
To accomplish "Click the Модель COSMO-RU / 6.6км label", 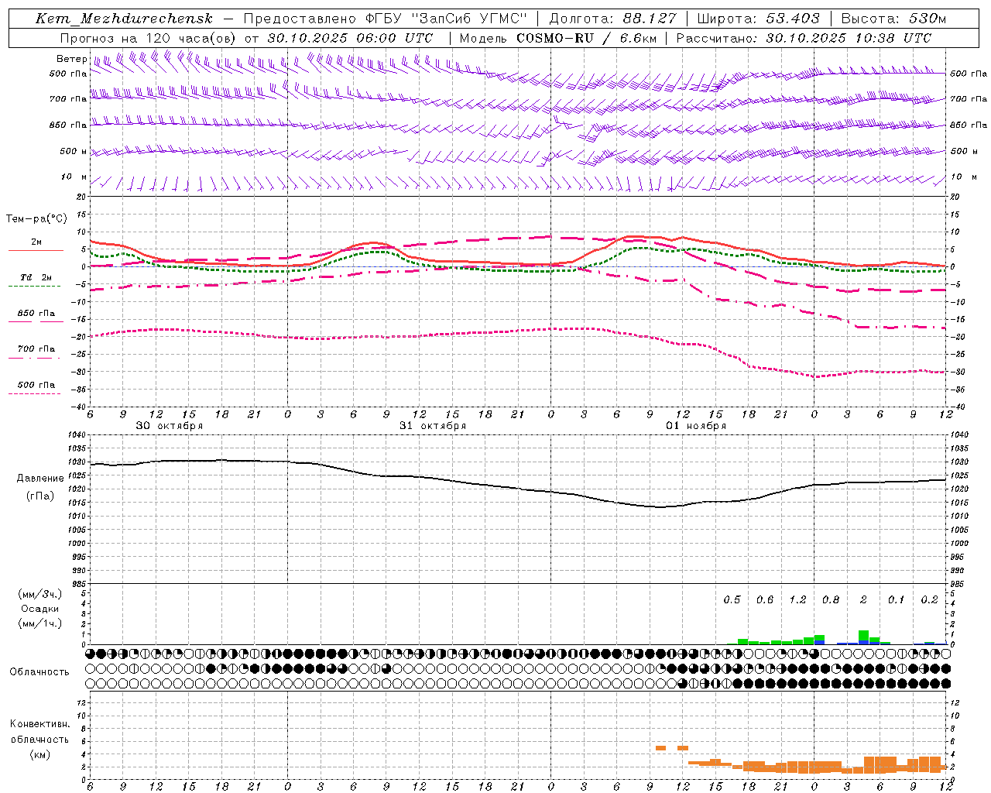I will tap(557, 37).
